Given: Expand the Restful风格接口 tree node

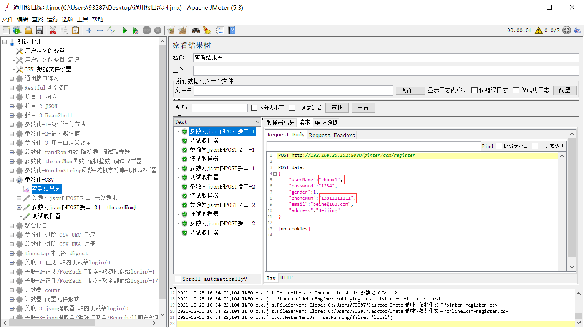Looking at the screenshot, I should [12, 88].
